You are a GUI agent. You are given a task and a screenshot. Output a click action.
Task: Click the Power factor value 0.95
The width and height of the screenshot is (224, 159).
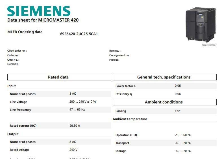coord(178,86)
